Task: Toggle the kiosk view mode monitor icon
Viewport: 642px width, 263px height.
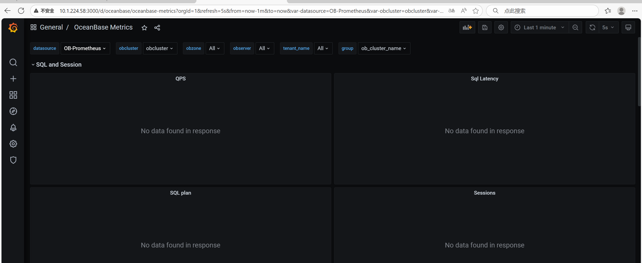Action: coord(628,28)
